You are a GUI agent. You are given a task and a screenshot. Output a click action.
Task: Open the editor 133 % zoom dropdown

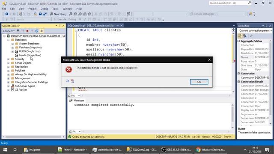coord(79,95)
